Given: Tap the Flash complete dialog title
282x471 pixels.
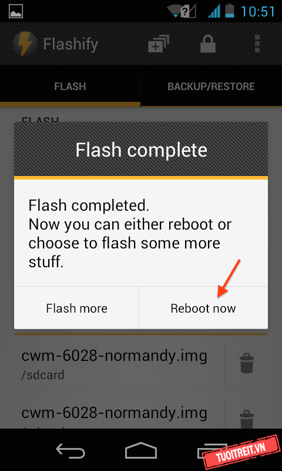Looking at the screenshot, I should pos(141,150).
